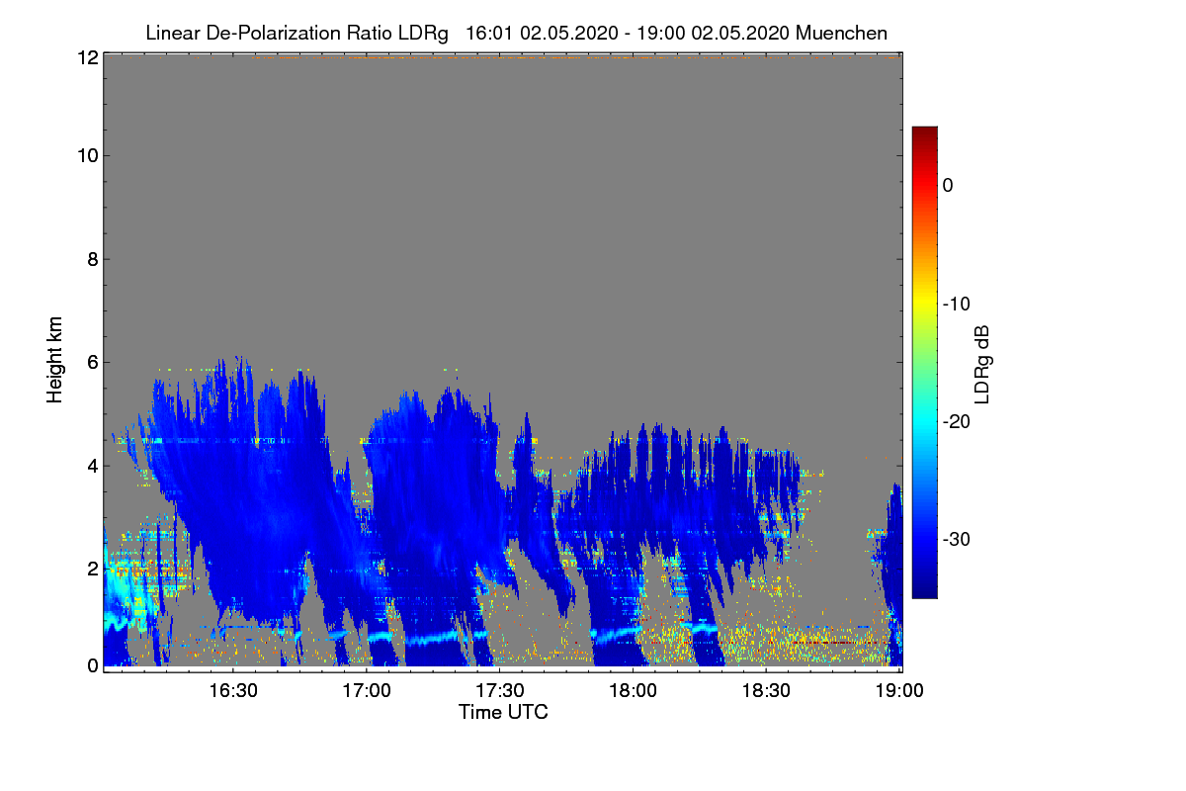The width and height of the screenshot is (1186, 791).
Task: Click the 18:00 time tick label
Action: [634, 690]
